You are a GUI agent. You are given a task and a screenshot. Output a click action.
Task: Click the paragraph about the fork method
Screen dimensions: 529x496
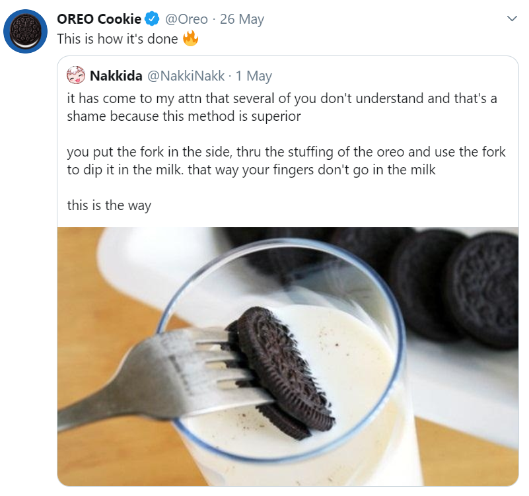286,160
